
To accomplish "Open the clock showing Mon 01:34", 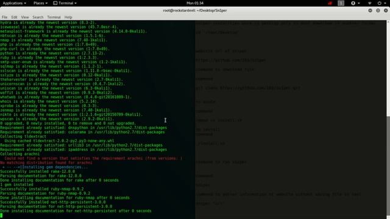I will point(195,3).
